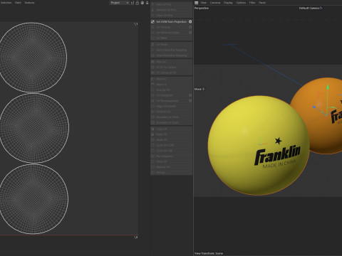The height and width of the screenshot is (256, 342).
Task: Choose Mirror V command
Action: pyautogui.click(x=172, y=85)
